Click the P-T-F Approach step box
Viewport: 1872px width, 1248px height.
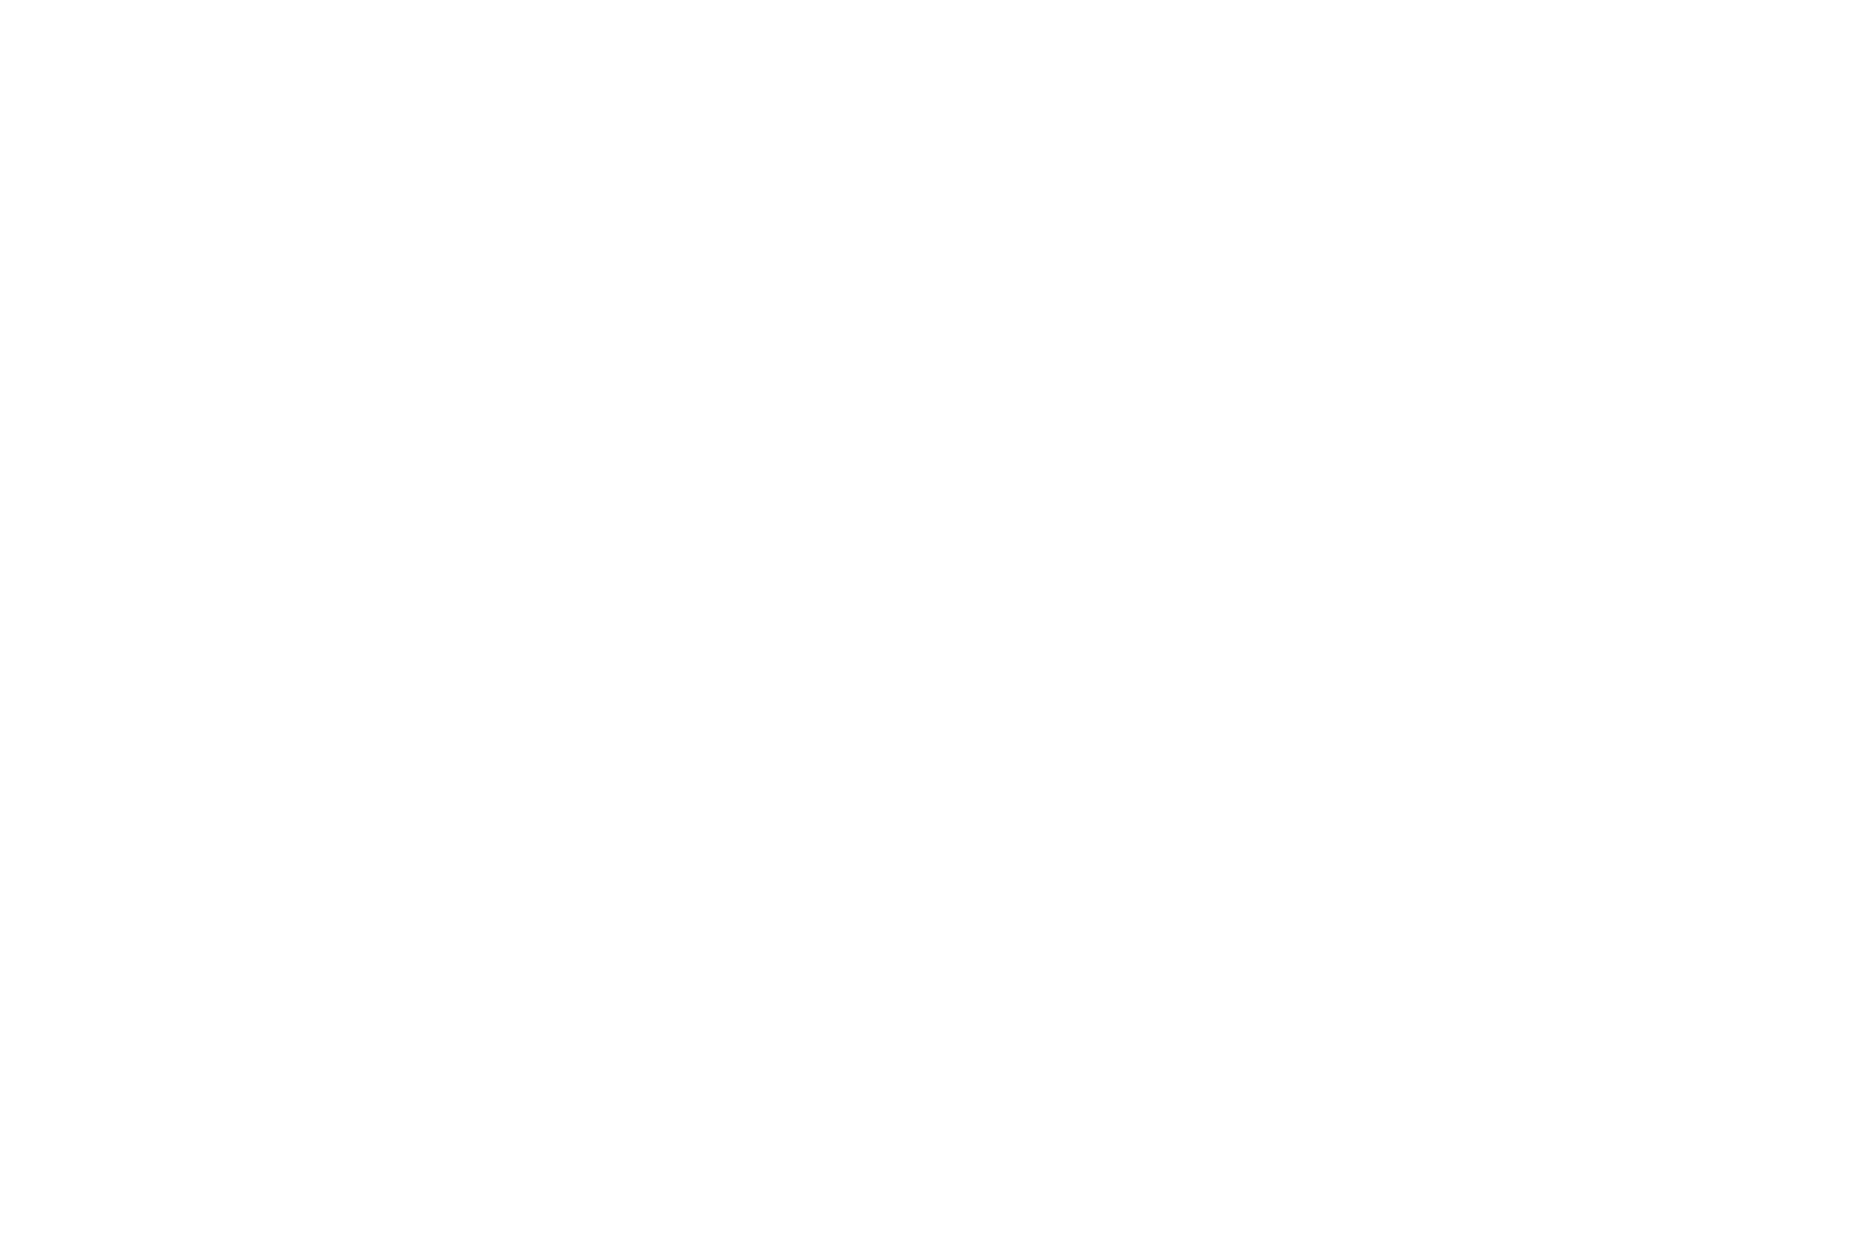click(936, 621)
